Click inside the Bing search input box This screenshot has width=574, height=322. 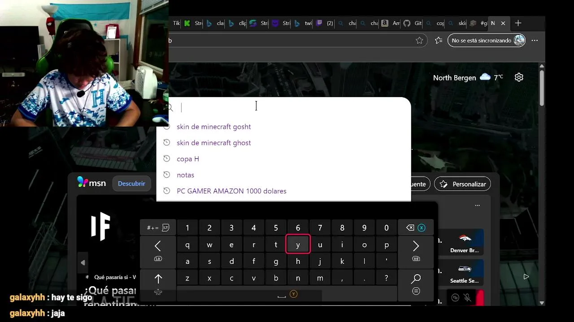coord(287,107)
